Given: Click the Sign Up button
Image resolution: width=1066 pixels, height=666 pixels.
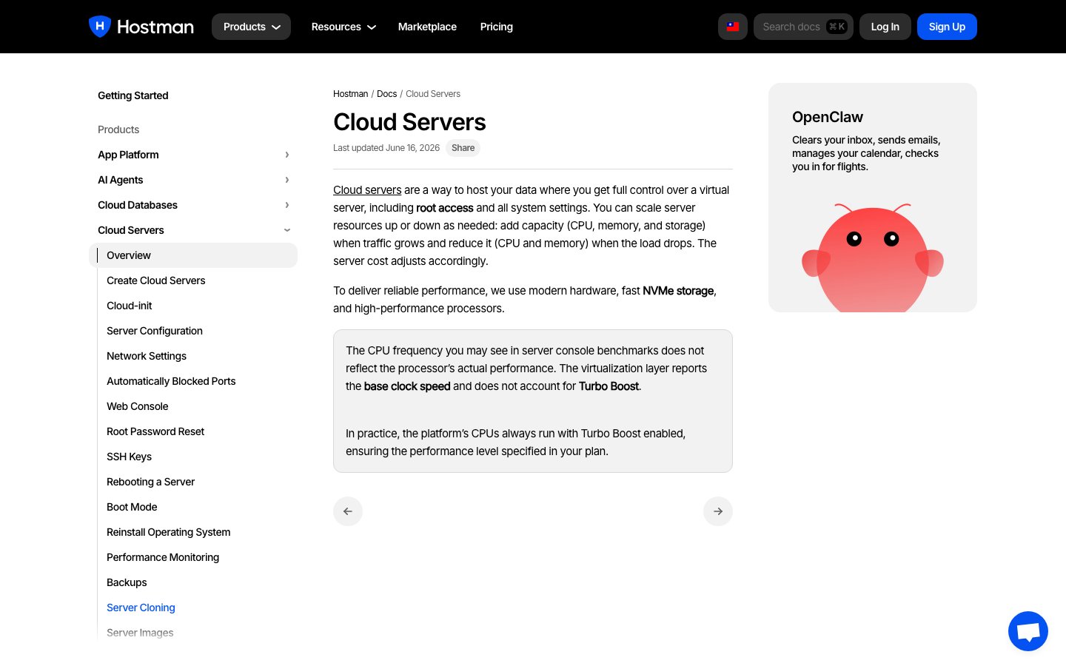Looking at the screenshot, I should click(x=947, y=27).
